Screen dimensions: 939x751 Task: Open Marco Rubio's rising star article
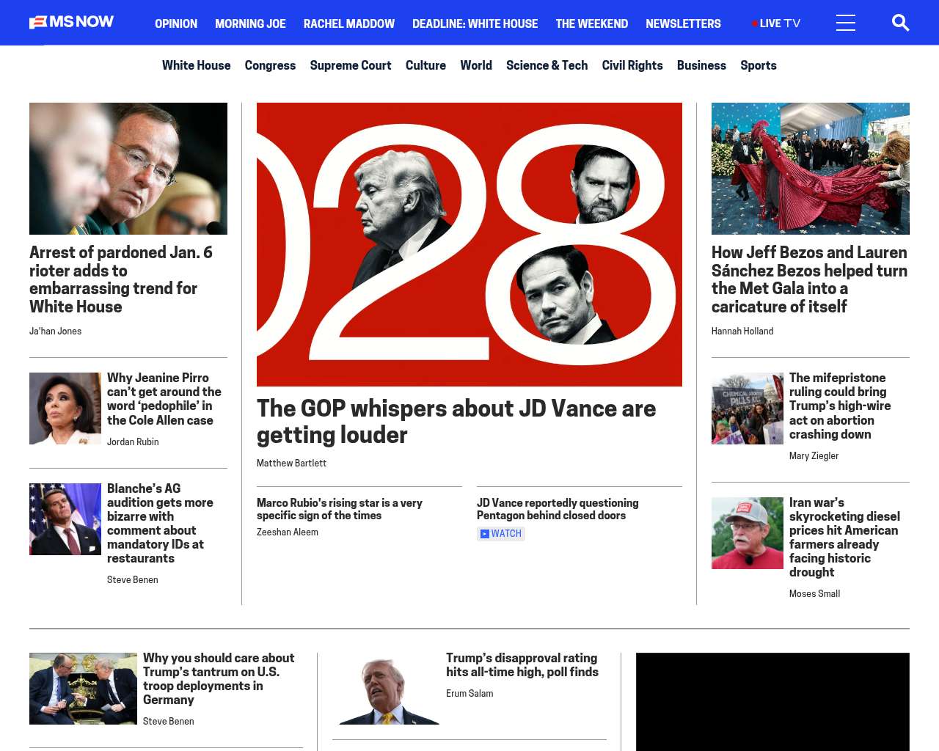(x=340, y=509)
